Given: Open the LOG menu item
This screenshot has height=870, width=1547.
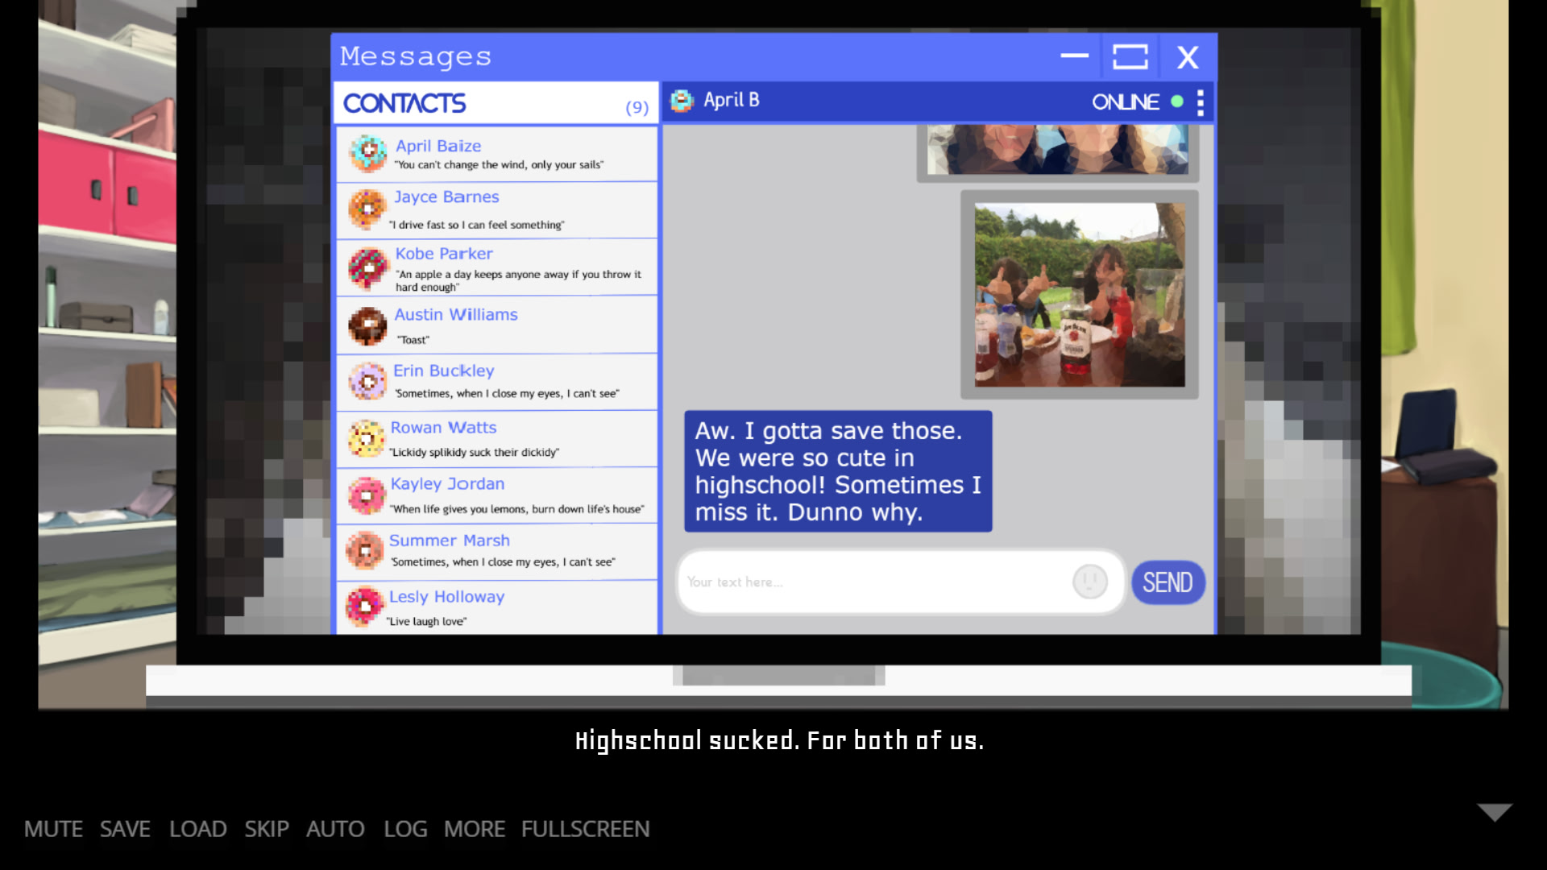Looking at the screenshot, I should [405, 829].
